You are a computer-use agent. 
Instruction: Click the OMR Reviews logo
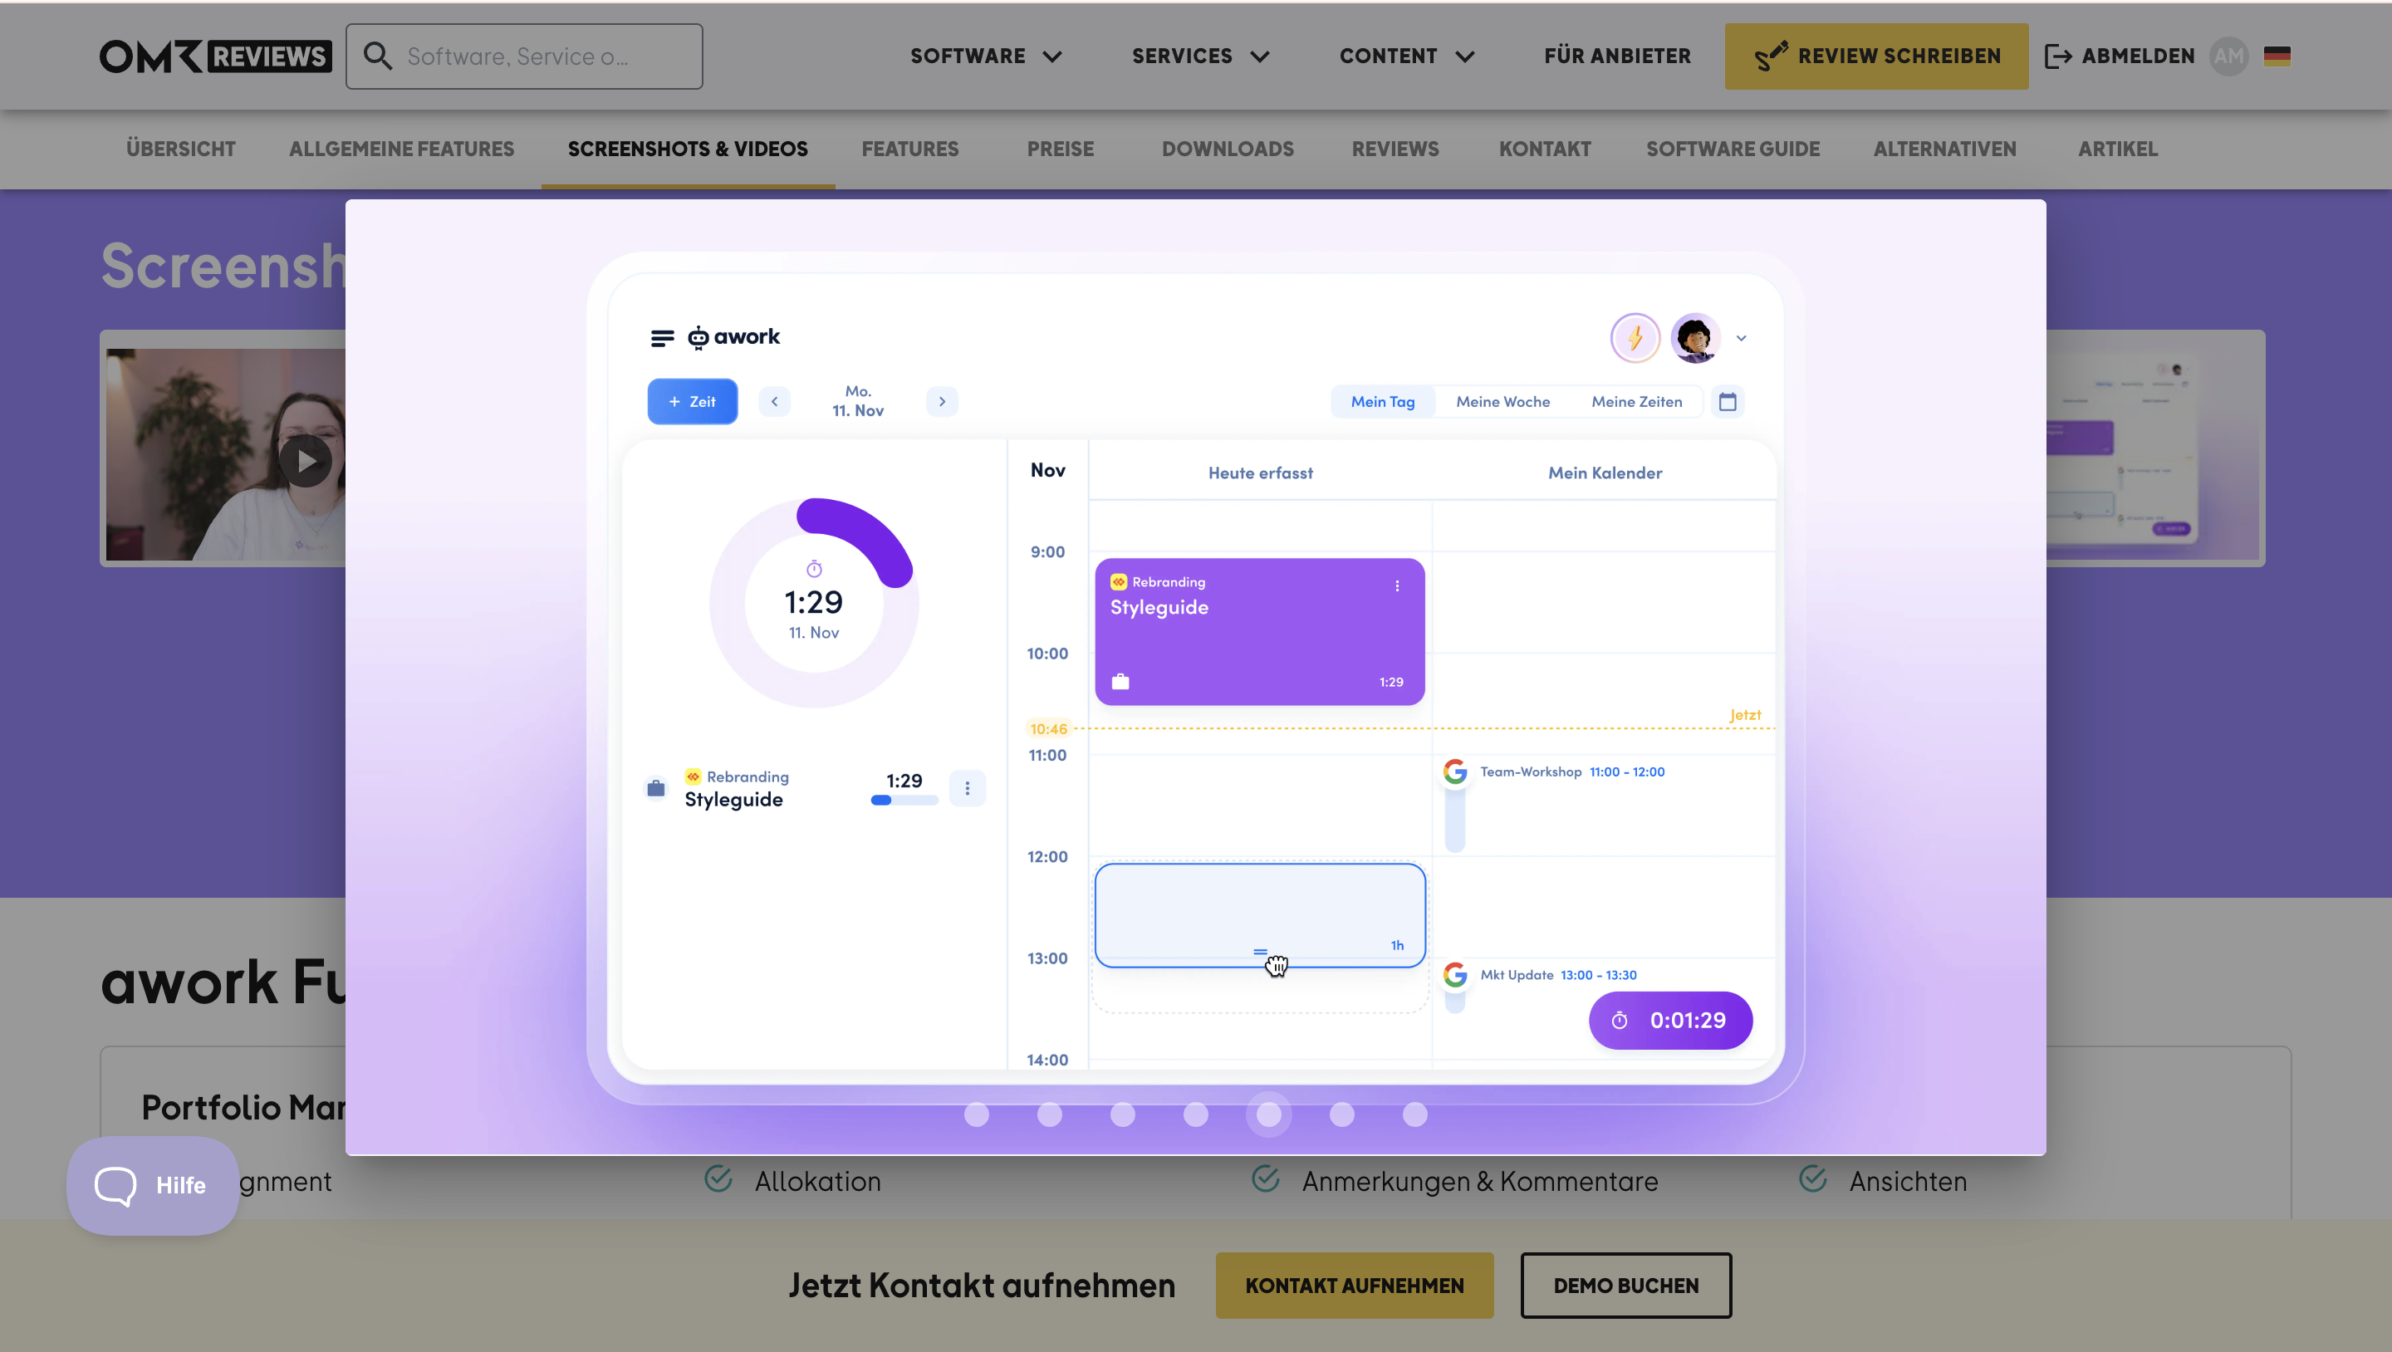pyautogui.click(x=215, y=56)
